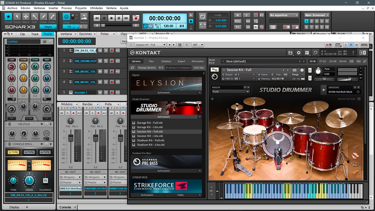The image size is (375, 211).
Task: Rewind the SONAR transport
Action: (97, 18)
